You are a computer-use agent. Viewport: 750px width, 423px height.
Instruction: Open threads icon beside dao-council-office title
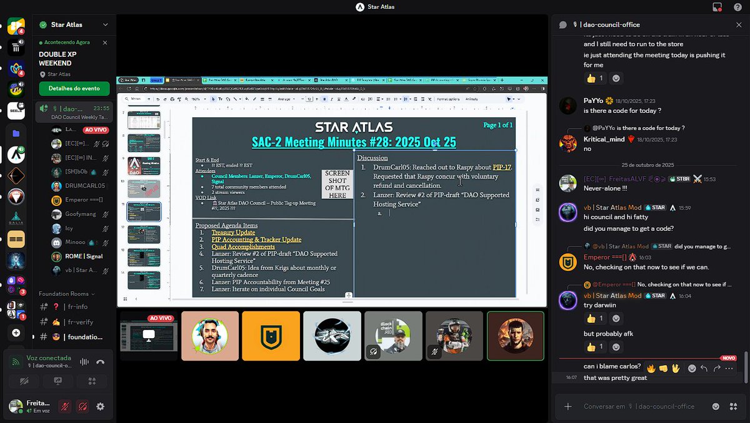pyautogui.click(x=562, y=25)
